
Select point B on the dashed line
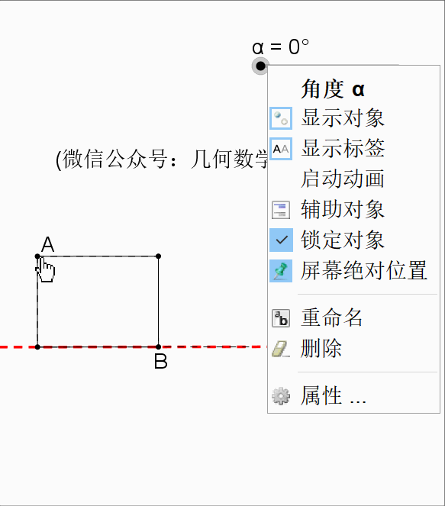coord(158,347)
